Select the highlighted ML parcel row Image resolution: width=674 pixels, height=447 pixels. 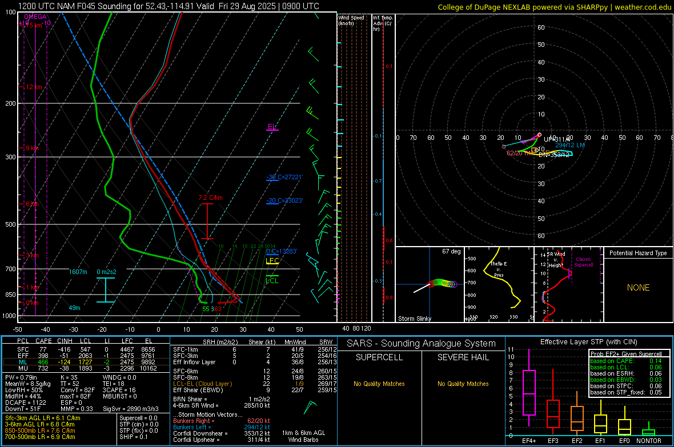[x=86, y=362]
